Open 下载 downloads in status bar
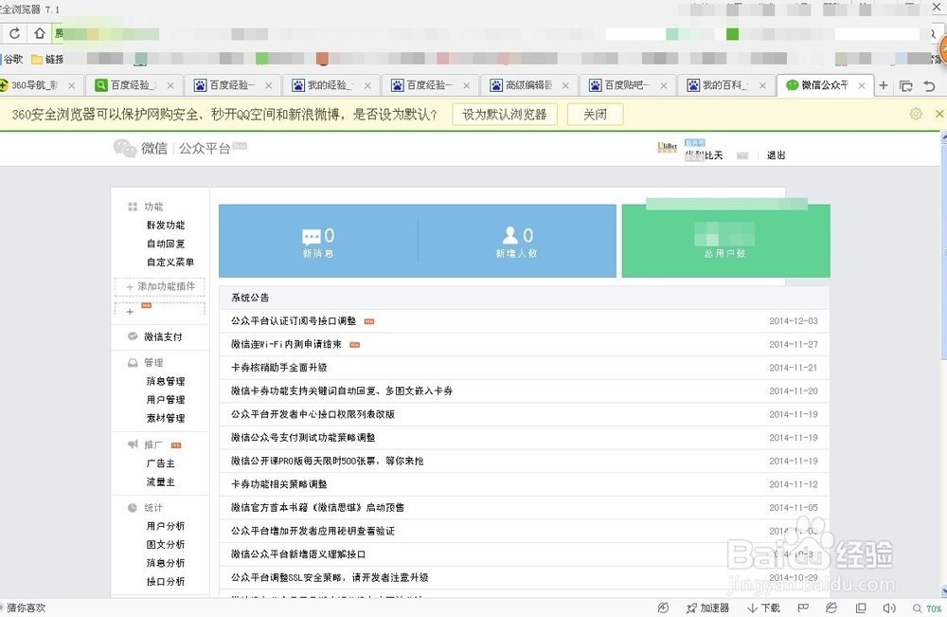The width and height of the screenshot is (947, 617). pyautogui.click(x=764, y=608)
